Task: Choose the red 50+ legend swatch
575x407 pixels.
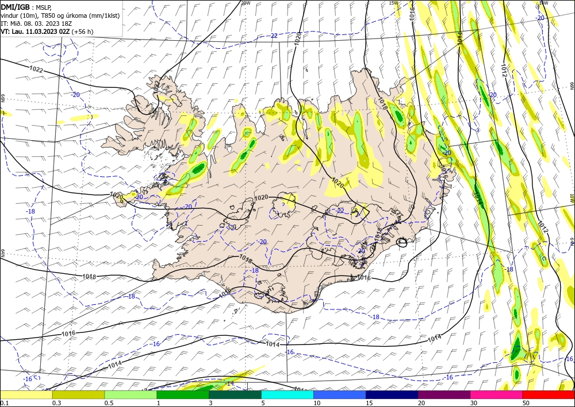Action: click(549, 394)
